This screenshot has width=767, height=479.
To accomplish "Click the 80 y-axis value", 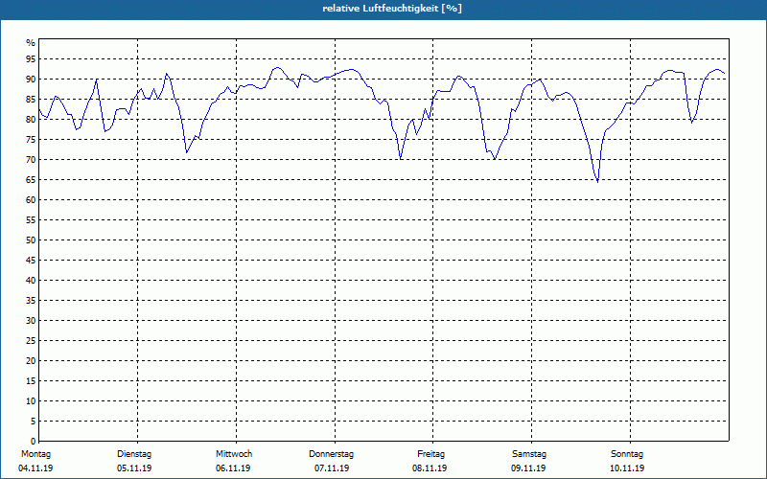I will (31, 119).
